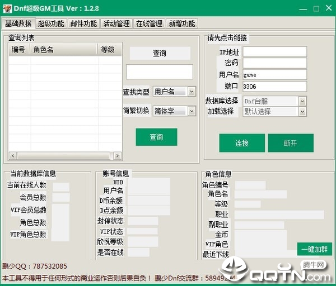Open the 数据库选择 dropdown arrow
The image size is (336, 286).
point(302,101)
